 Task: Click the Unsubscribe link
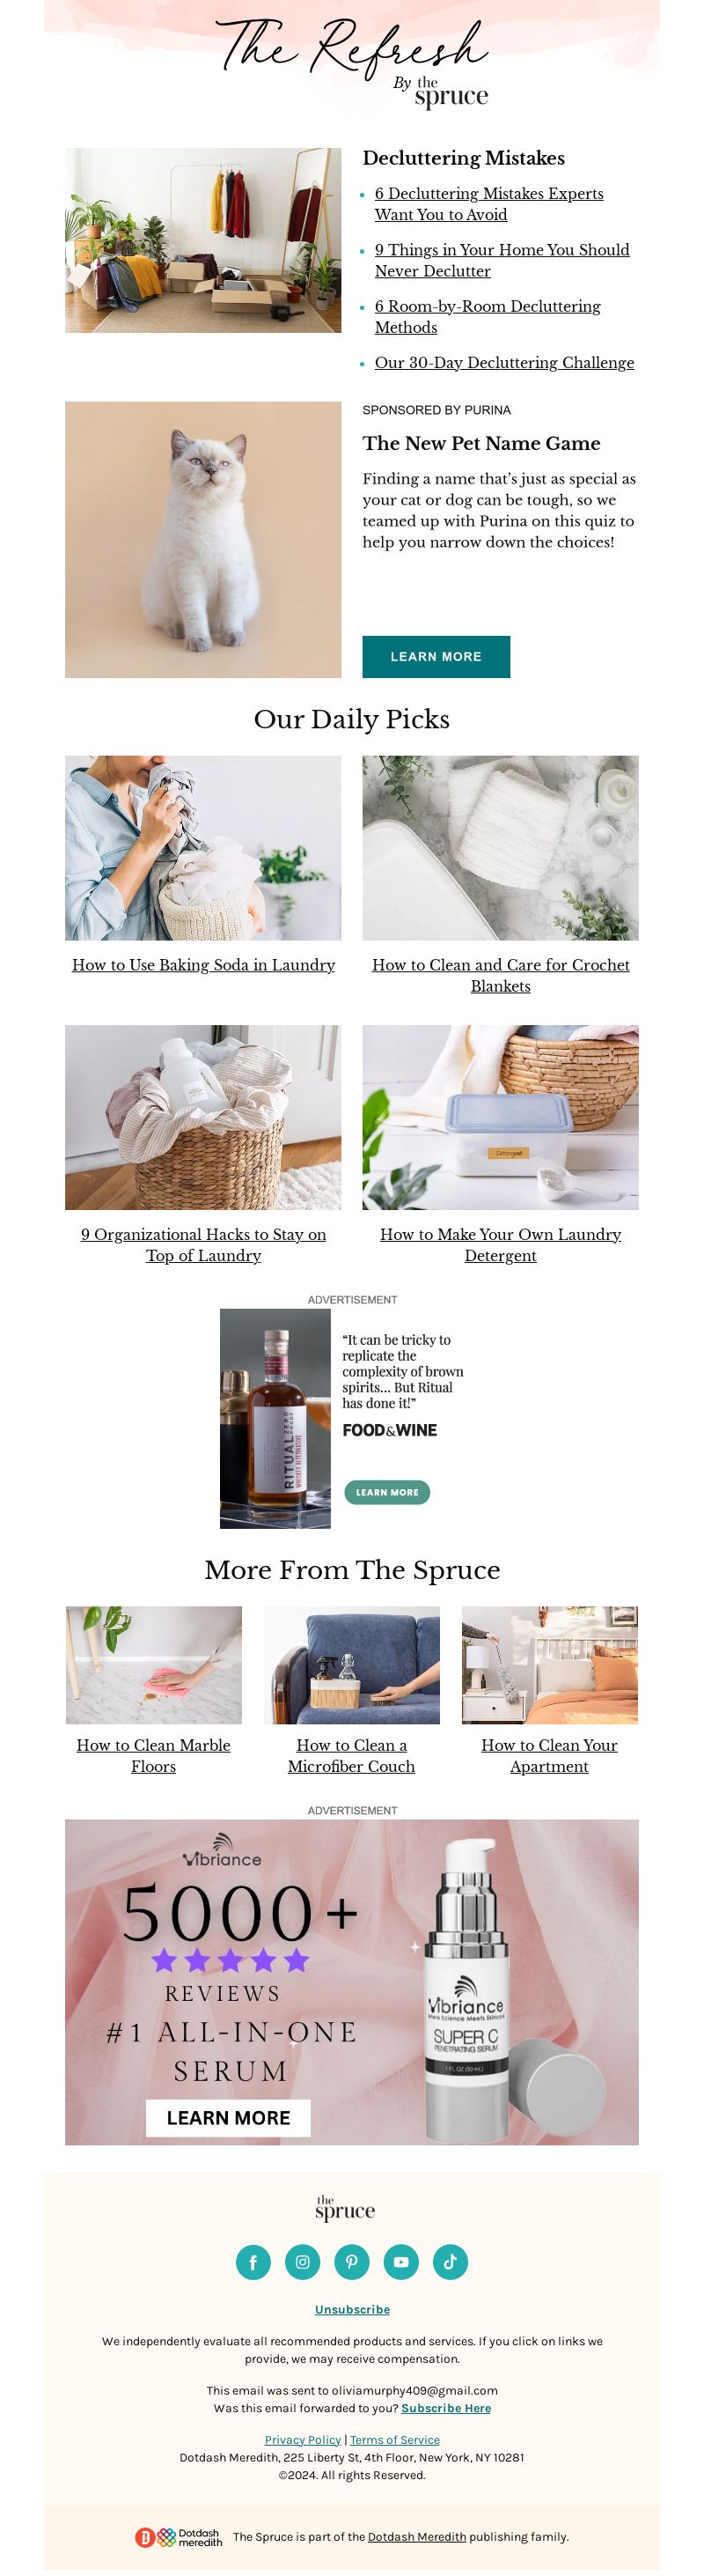click(353, 2309)
